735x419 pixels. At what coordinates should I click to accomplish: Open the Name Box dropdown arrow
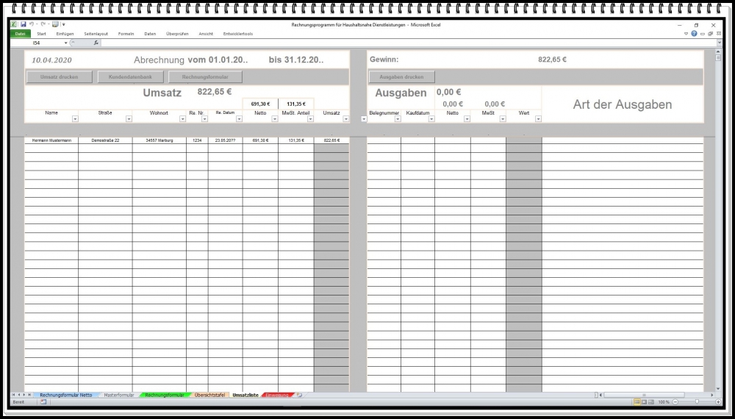[x=65, y=43]
